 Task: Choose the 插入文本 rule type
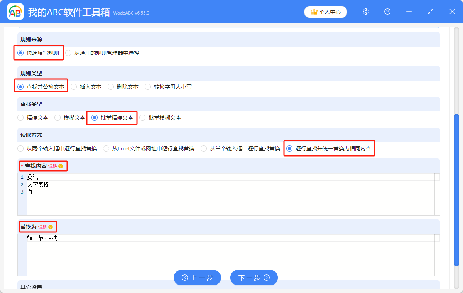click(x=74, y=87)
